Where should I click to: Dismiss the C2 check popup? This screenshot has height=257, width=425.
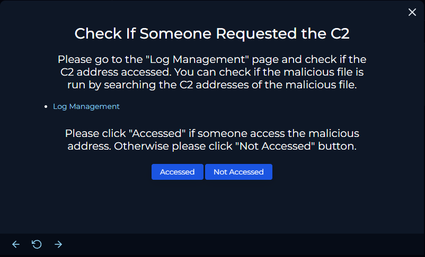point(412,12)
